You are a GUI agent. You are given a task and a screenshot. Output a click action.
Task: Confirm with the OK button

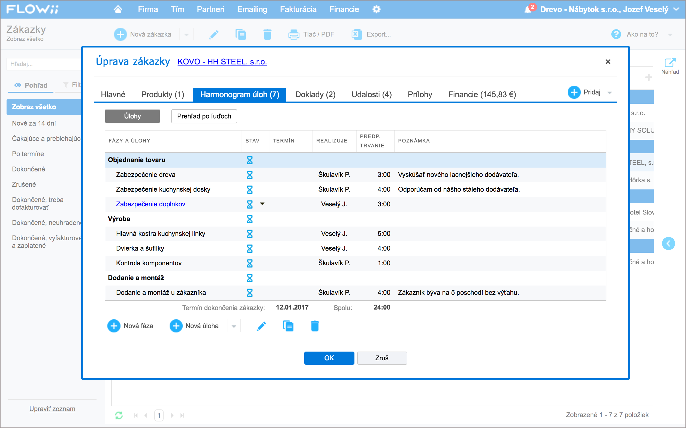pyautogui.click(x=329, y=358)
